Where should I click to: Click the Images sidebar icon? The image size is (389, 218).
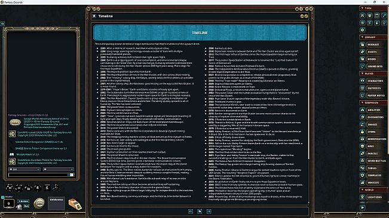click(x=363, y=124)
